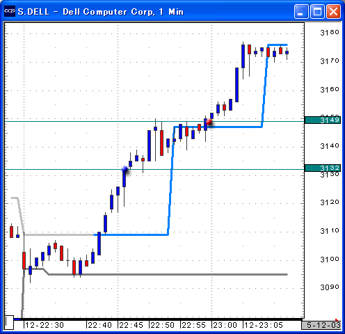Click the 3132 price level label

tap(323, 168)
